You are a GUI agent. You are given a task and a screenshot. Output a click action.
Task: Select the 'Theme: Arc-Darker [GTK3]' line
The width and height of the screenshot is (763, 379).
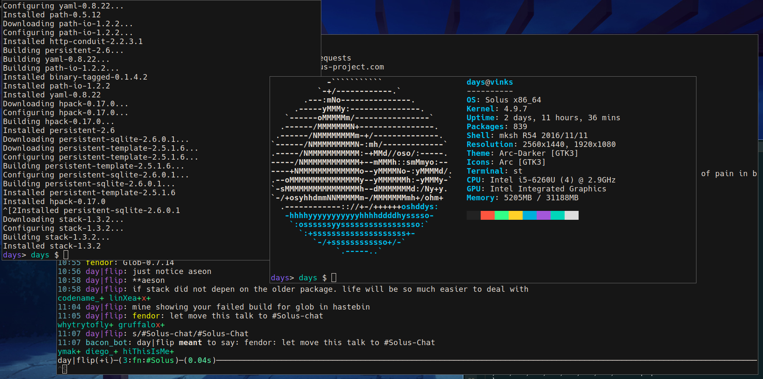522,153
